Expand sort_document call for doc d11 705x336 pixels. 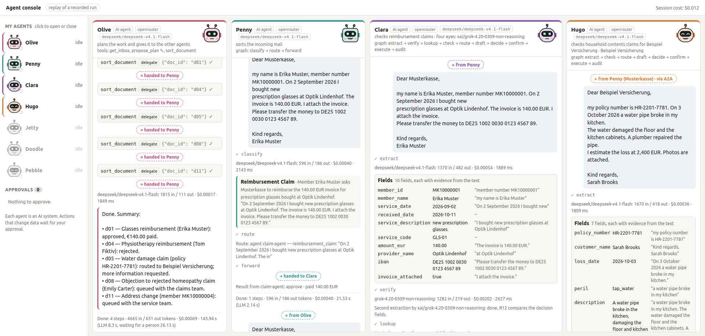[x=159, y=171]
